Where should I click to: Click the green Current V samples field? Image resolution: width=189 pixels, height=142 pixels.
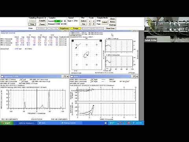57,21
